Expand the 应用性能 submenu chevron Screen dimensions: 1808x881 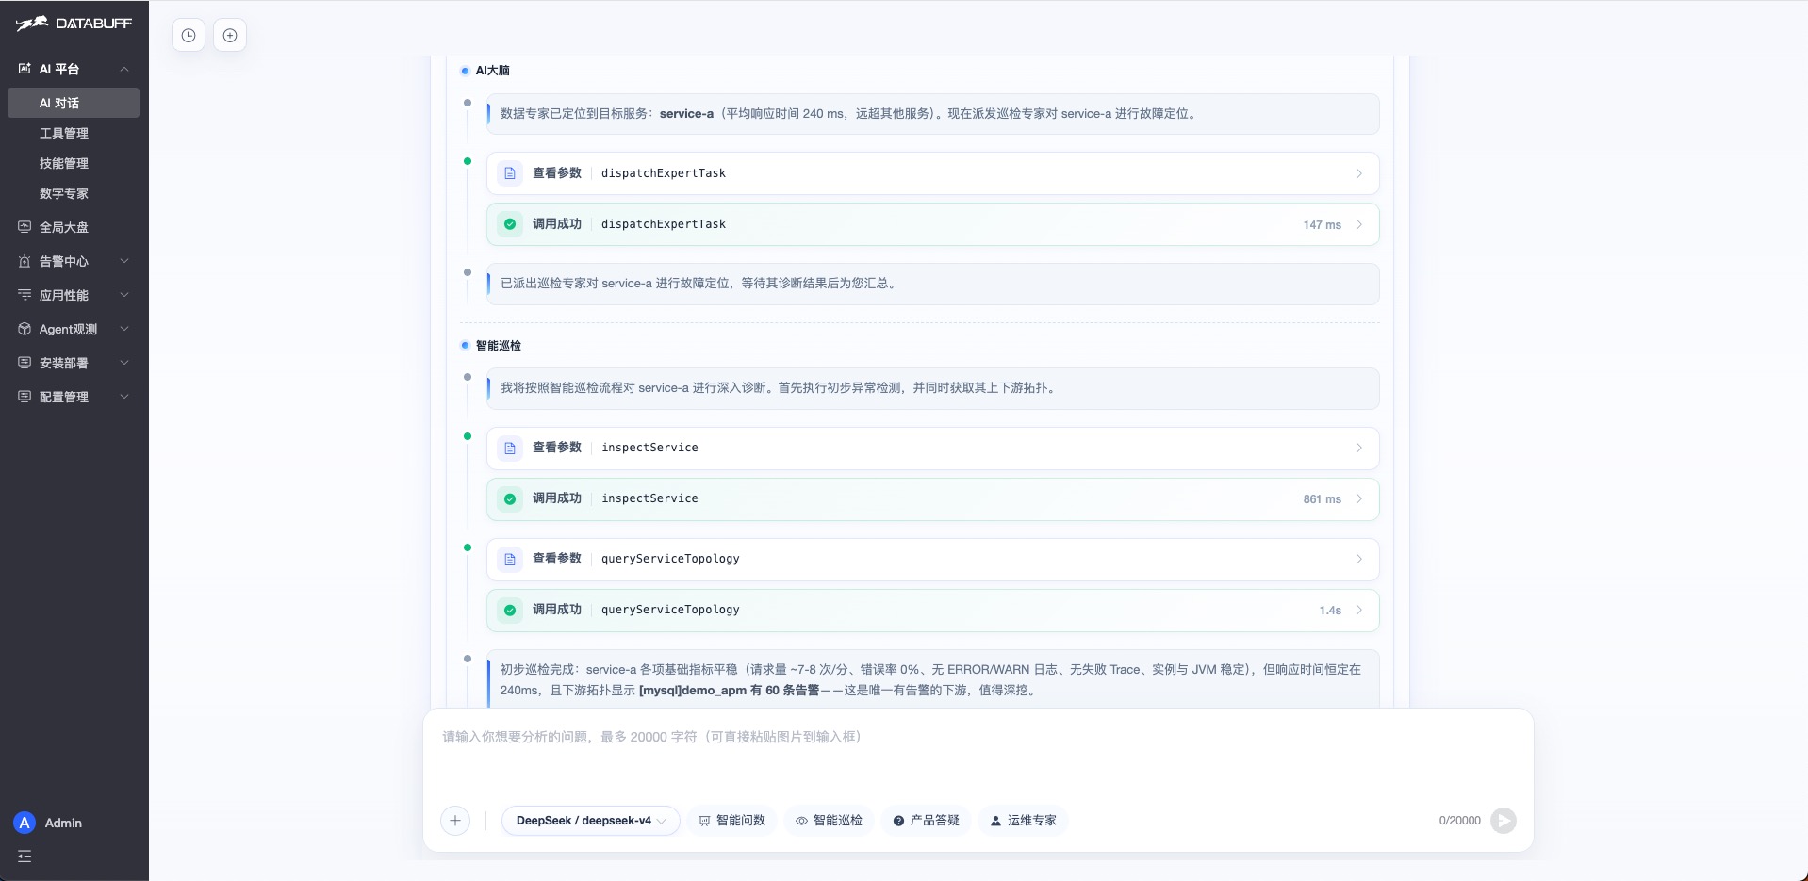click(124, 295)
